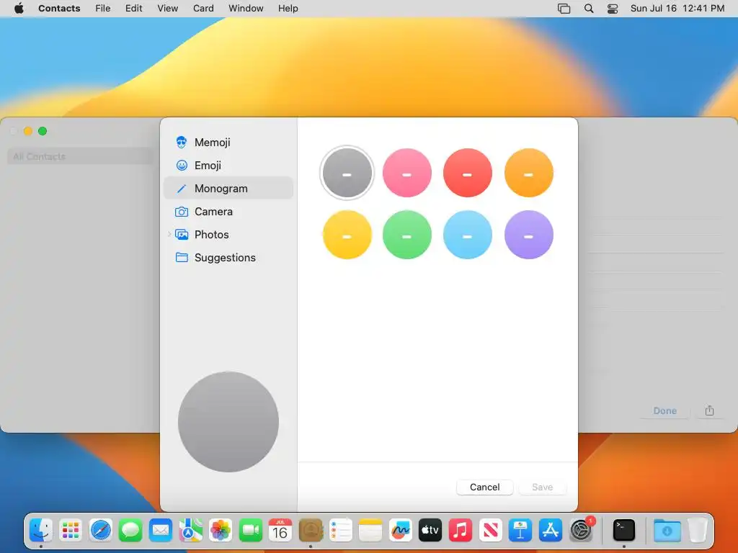Open Calendar from the Dock
Viewport: 738px width, 553px height.
[x=280, y=531]
